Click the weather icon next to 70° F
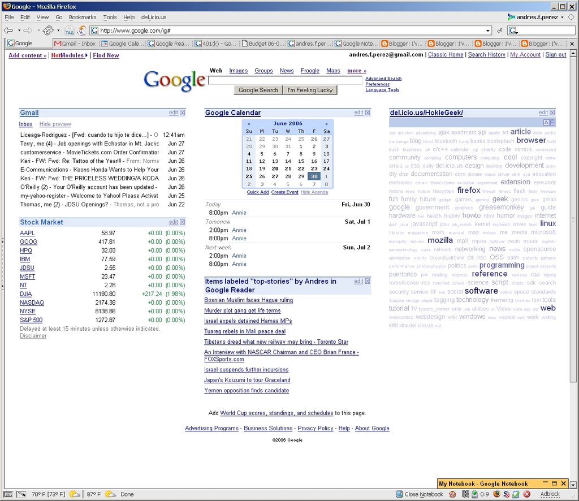This screenshot has width=579, height=501. point(75,494)
